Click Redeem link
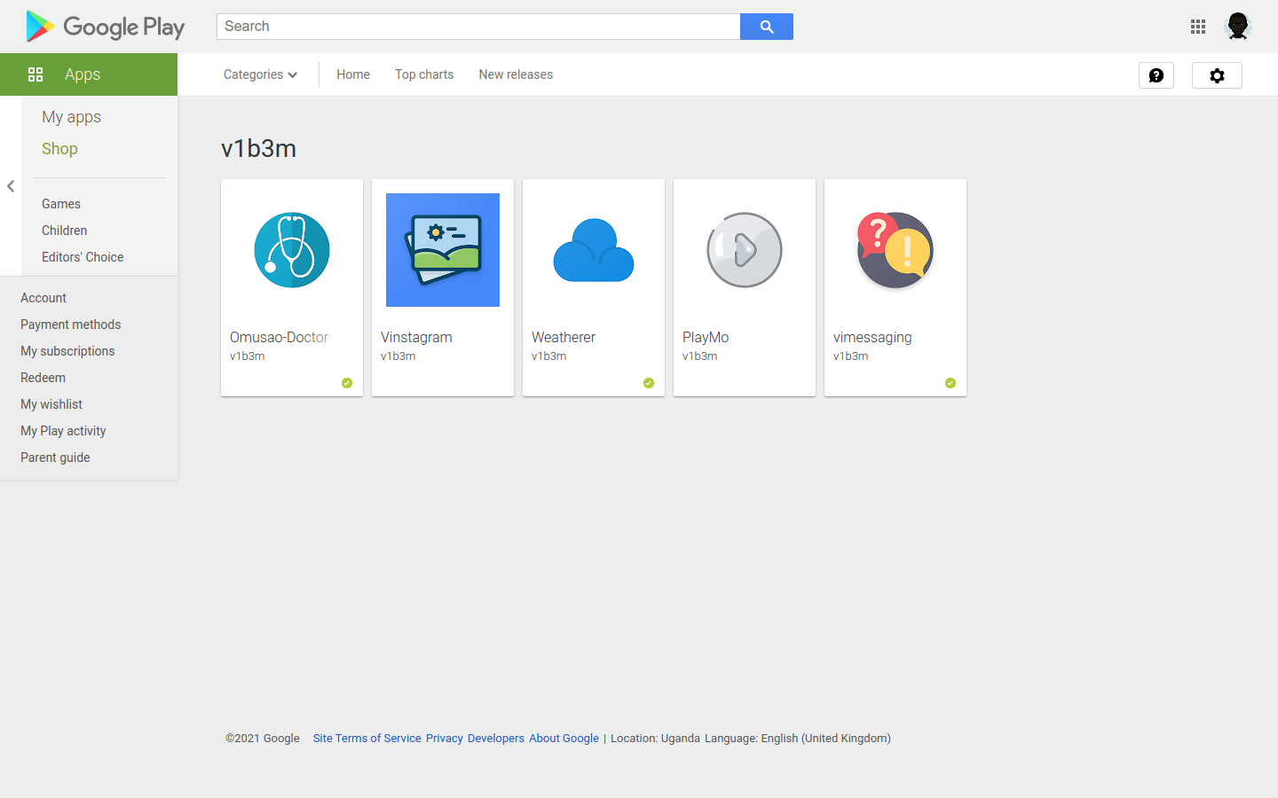Viewport: 1278px width, 798px height. click(43, 378)
